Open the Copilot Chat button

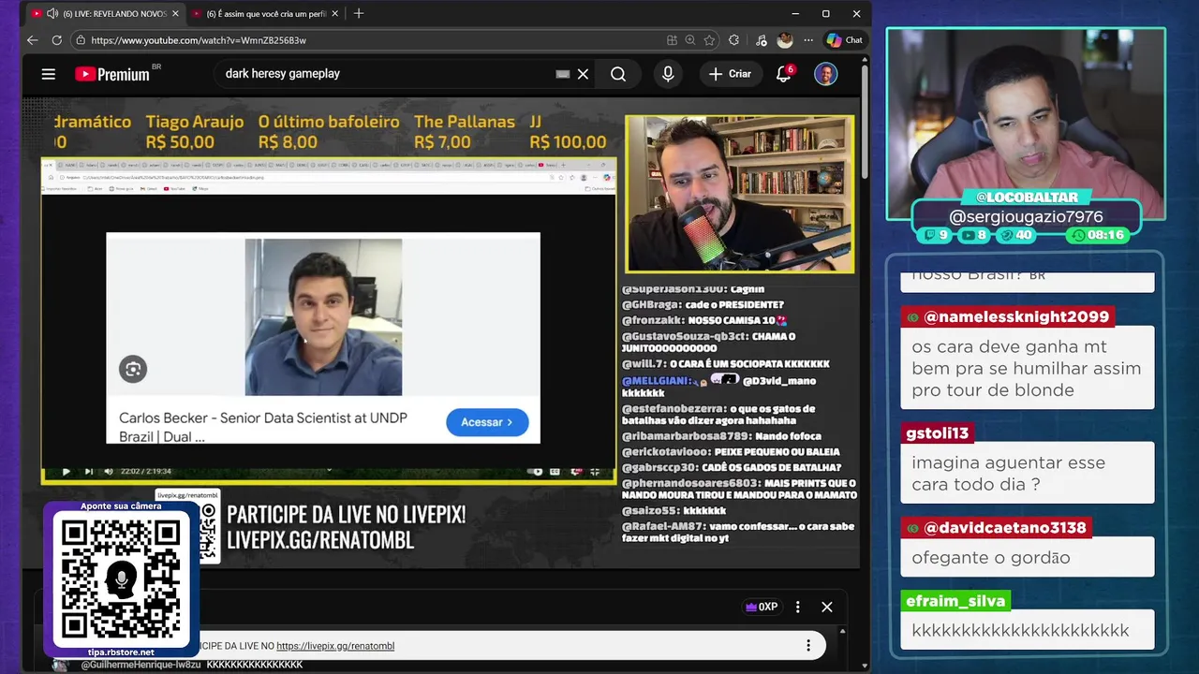tap(845, 40)
